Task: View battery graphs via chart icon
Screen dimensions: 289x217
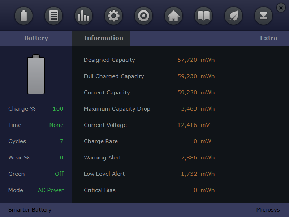Action: tap(83, 16)
